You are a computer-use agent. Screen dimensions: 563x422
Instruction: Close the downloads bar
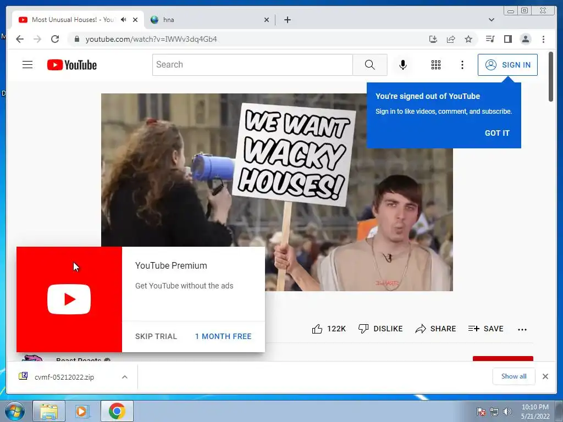(545, 376)
